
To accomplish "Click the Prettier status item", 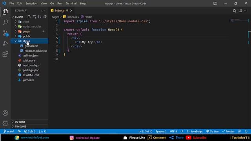I will 228,132.
